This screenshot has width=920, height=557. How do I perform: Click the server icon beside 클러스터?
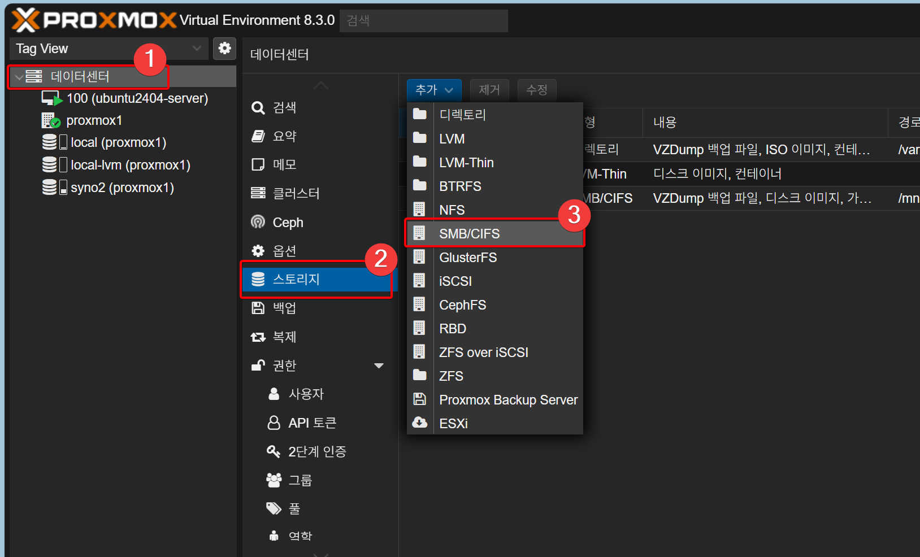pyautogui.click(x=258, y=193)
